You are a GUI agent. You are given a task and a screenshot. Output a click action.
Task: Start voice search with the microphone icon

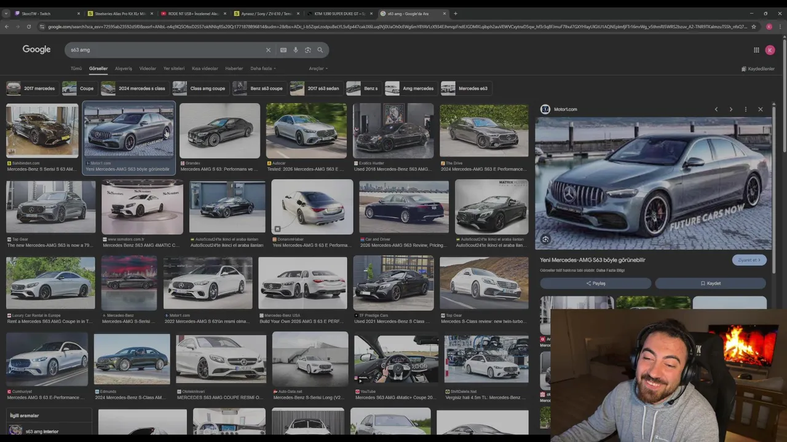pyautogui.click(x=295, y=50)
